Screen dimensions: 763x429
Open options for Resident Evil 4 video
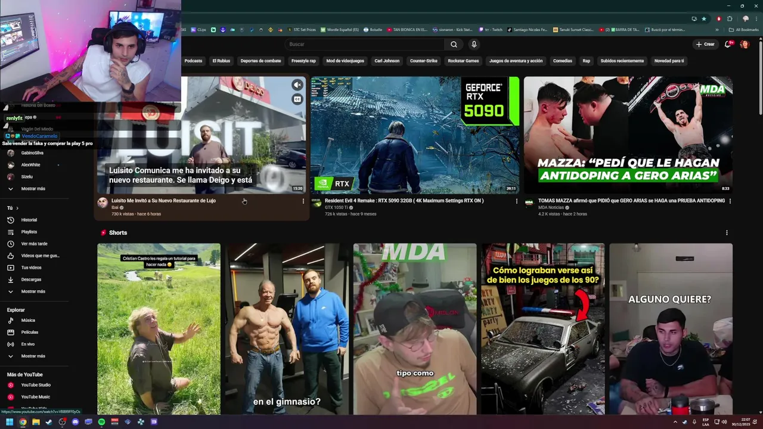[516, 201]
